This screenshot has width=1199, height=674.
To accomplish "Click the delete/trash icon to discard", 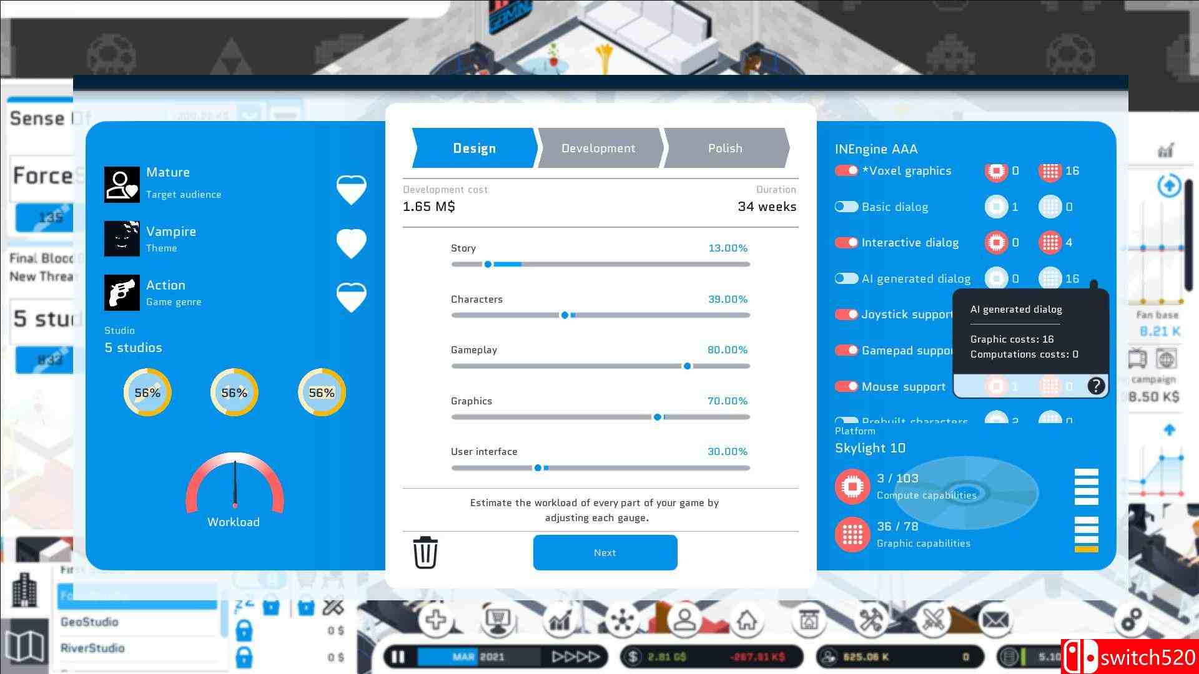I will [x=426, y=553].
